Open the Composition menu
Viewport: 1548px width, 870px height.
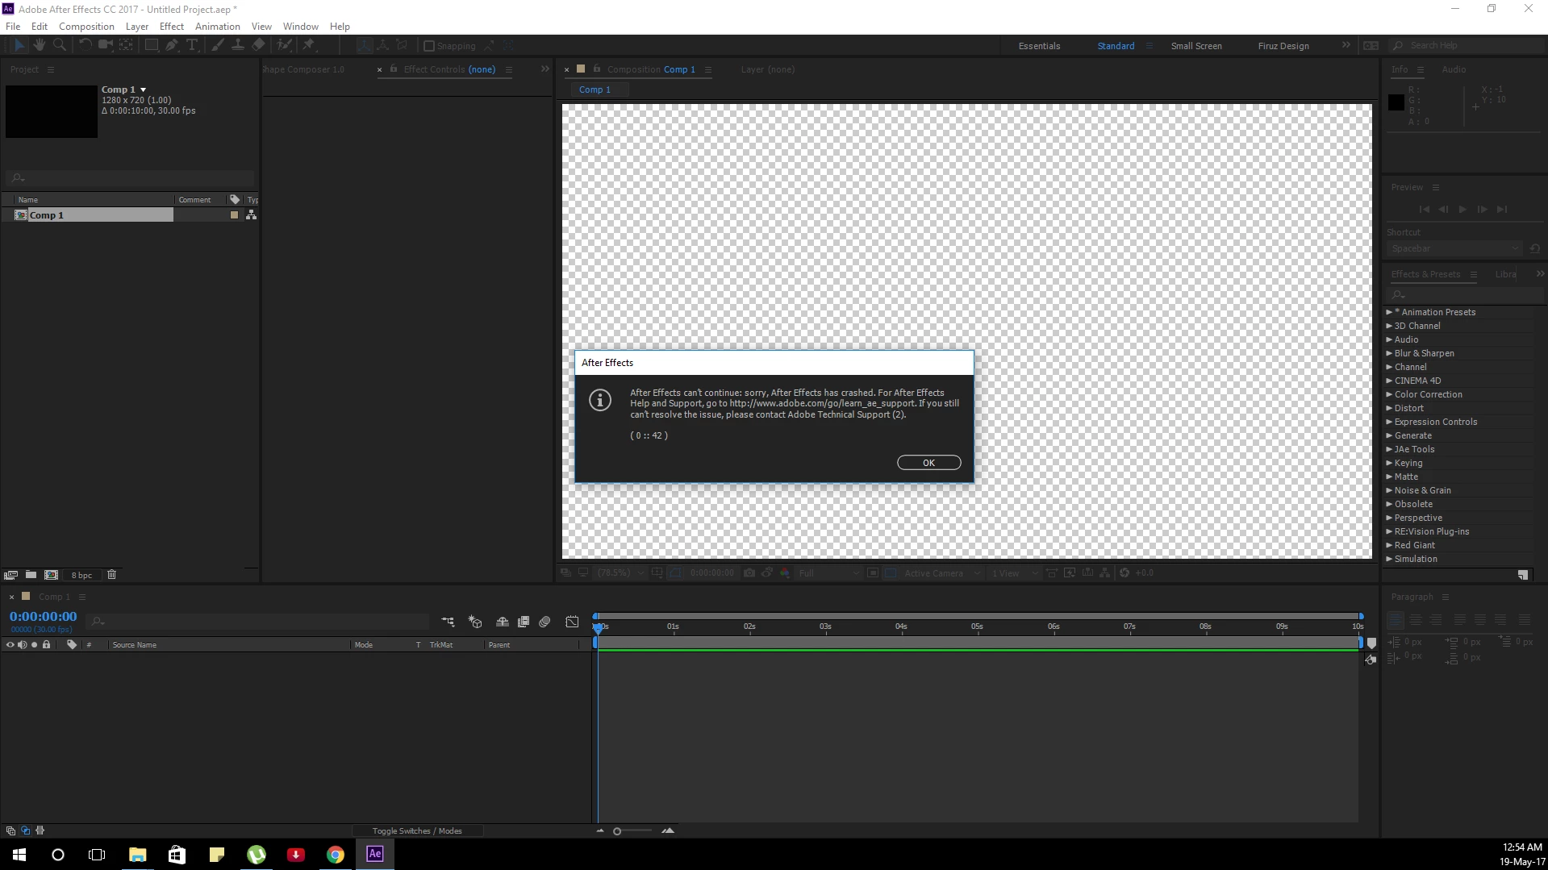pos(86,26)
